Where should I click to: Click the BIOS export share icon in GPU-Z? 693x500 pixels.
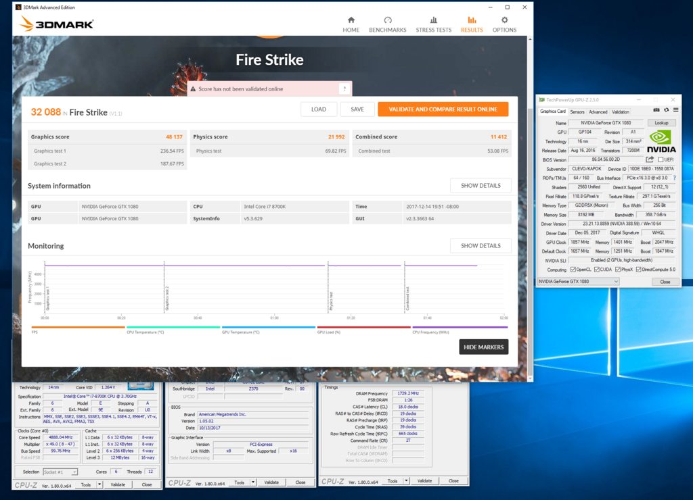[650, 159]
